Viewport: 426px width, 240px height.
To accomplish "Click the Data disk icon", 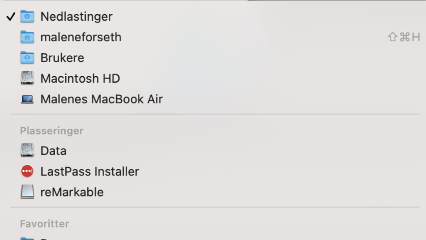I will coord(27,151).
